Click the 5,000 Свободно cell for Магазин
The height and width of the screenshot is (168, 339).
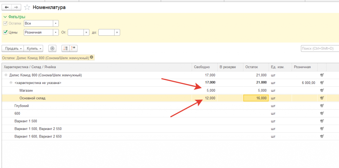pos(205,90)
